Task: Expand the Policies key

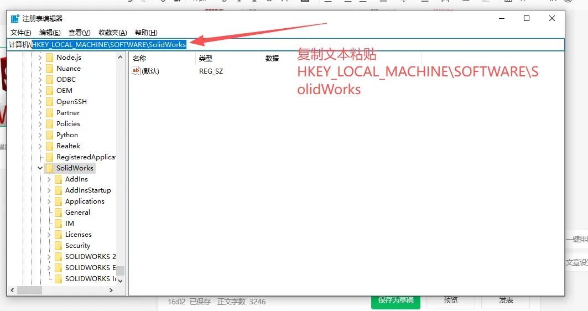Action: (x=40, y=124)
